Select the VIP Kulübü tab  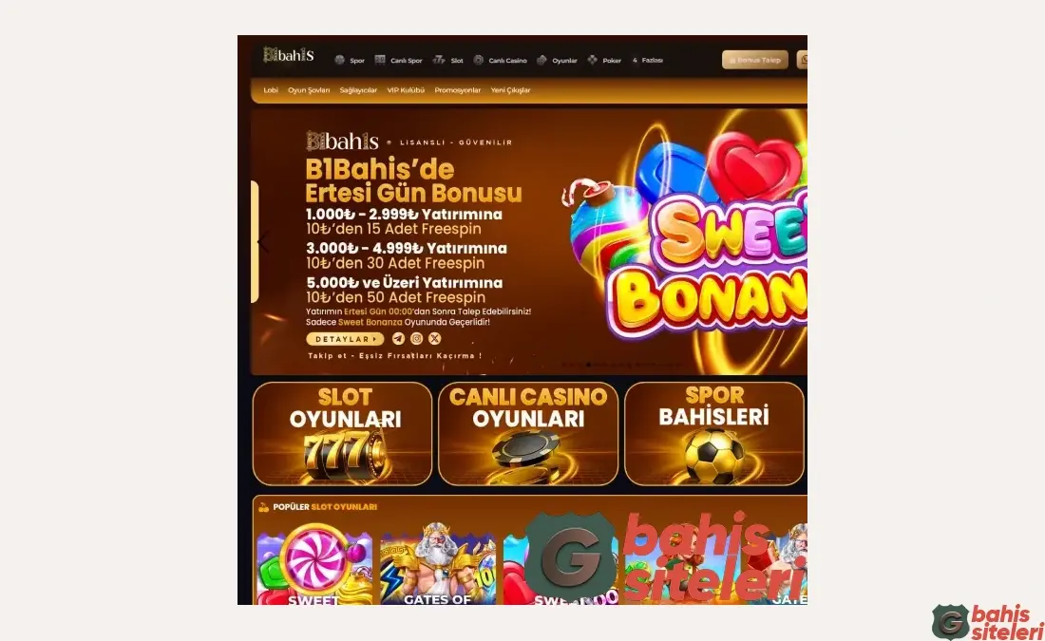pyautogui.click(x=406, y=90)
